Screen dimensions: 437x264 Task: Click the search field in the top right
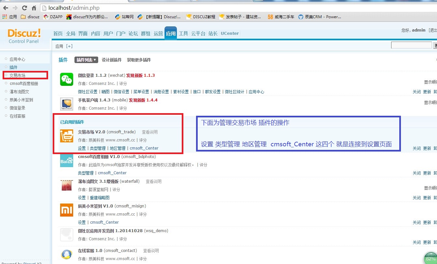pos(411,45)
